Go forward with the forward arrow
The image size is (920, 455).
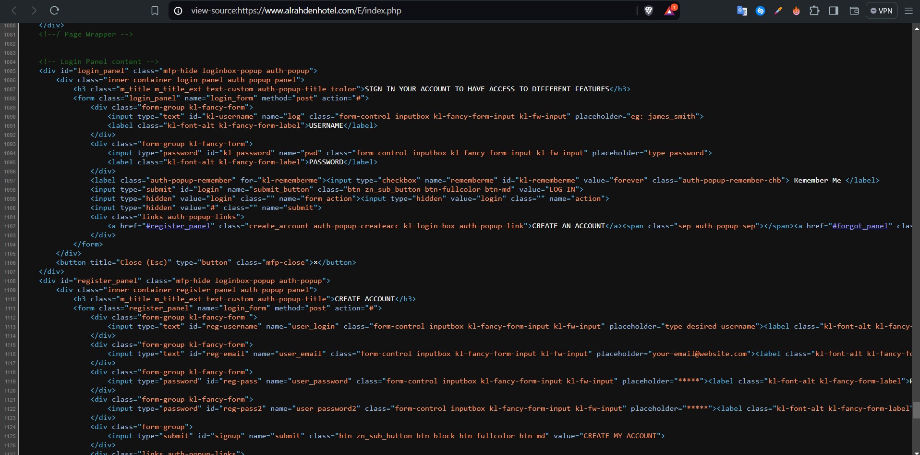[34, 11]
